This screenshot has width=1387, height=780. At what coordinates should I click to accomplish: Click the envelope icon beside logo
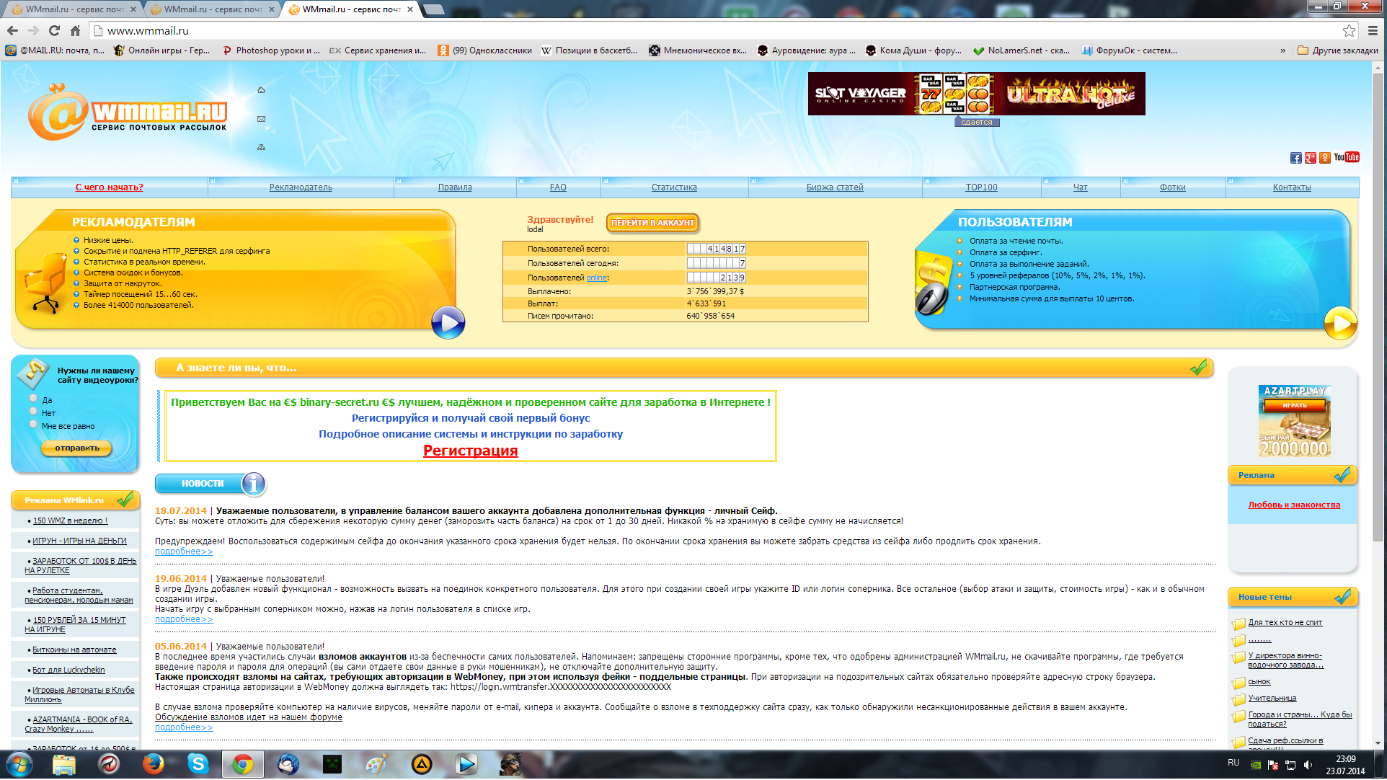coord(261,119)
